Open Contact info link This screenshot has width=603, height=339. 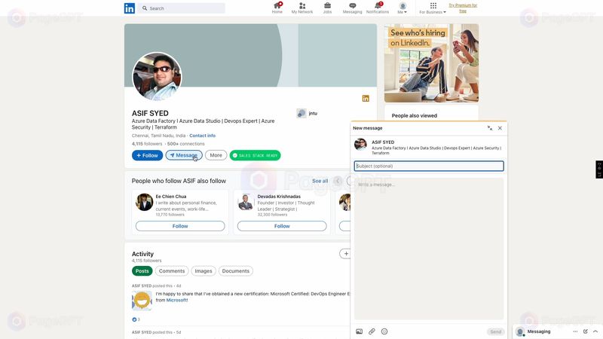coord(202,136)
